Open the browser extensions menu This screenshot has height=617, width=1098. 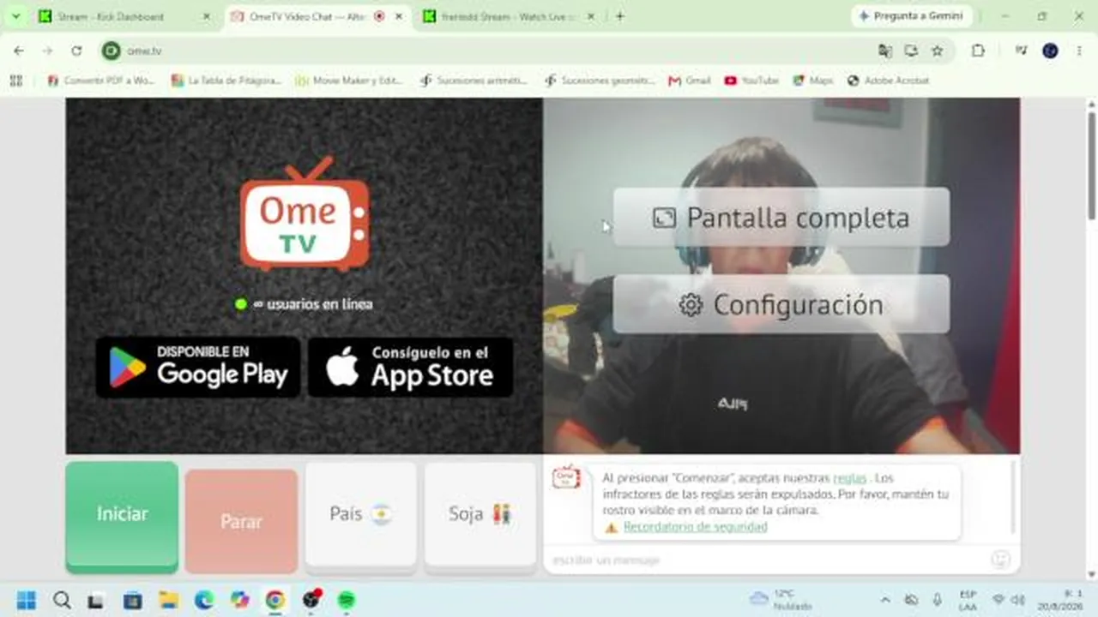(978, 51)
